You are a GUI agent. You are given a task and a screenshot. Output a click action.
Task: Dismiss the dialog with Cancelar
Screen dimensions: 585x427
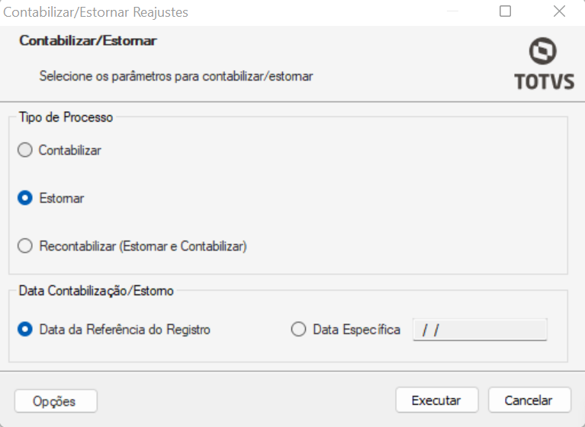(529, 400)
